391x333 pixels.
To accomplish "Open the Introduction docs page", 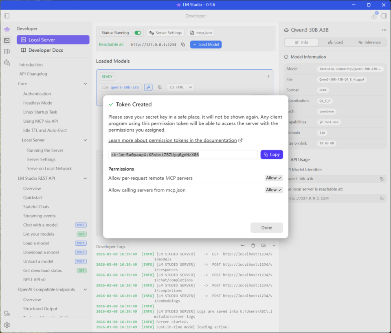I will tap(31, 65).
